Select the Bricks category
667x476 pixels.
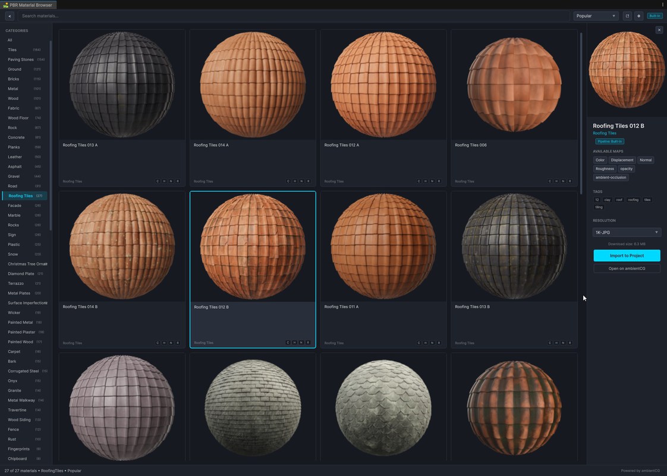25,79
